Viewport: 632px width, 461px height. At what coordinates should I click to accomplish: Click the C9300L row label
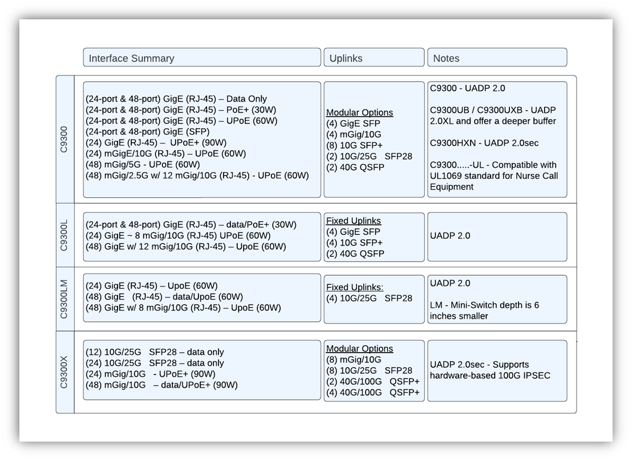coord(64,236)
